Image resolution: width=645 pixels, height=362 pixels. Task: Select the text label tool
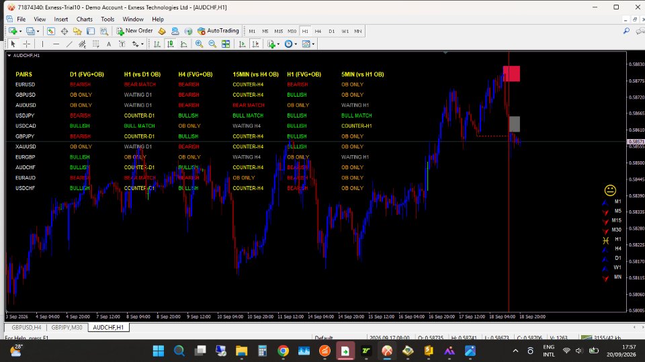122,44
